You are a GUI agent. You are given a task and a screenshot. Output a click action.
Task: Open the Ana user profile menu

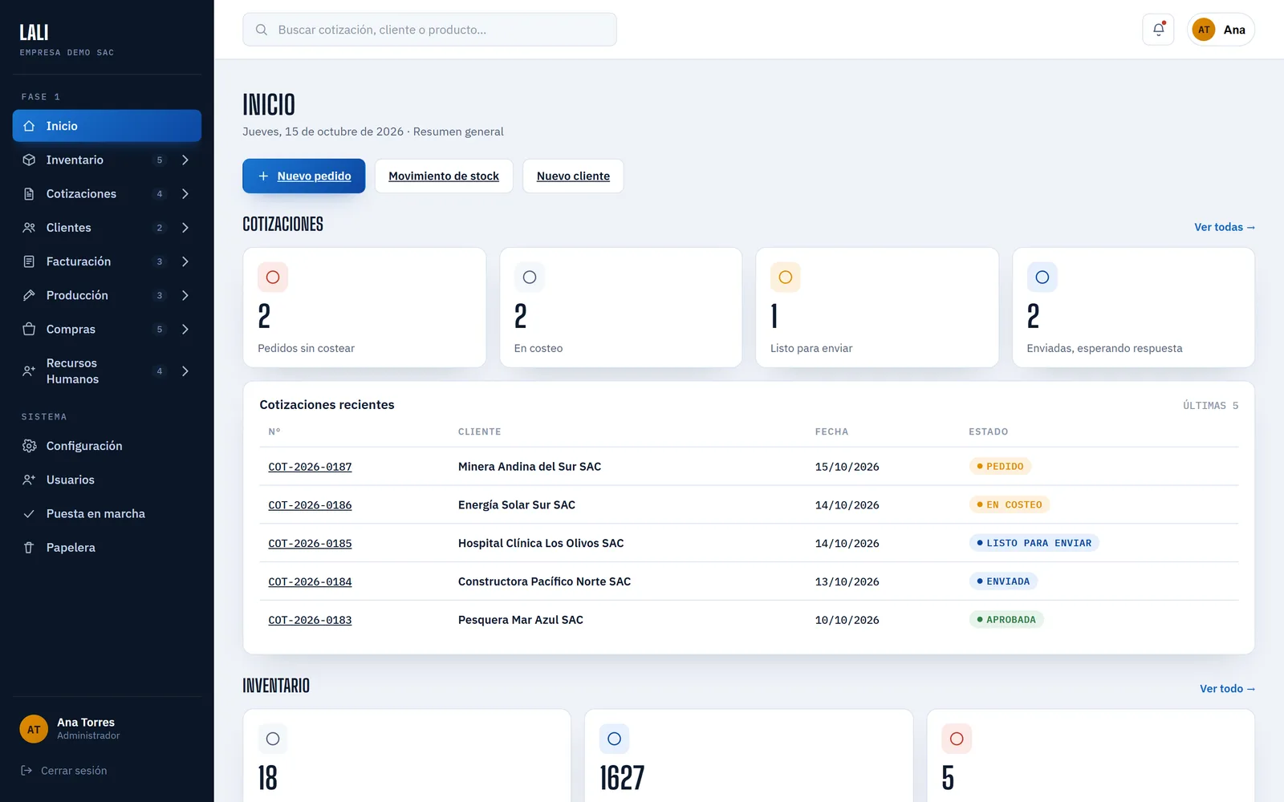click(1221, 30)
